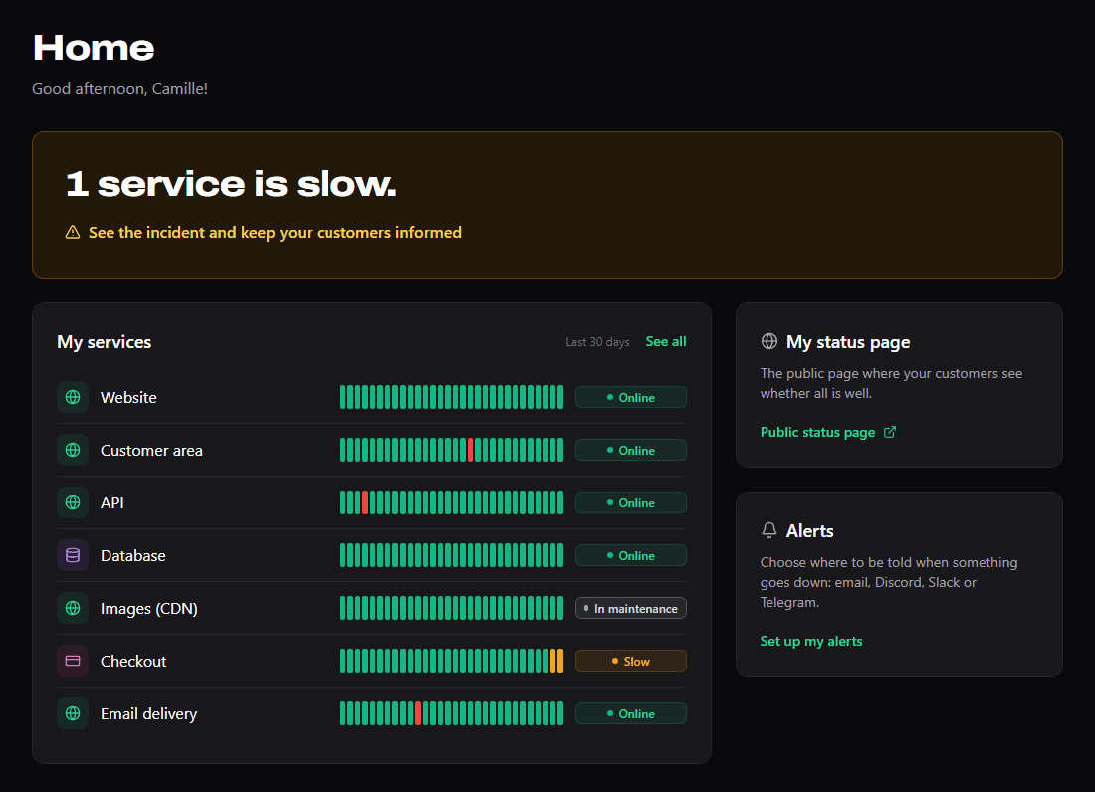Click the Database uptime bar chart
The height and width of the screenshot is (792, 1095).
tap(452, 555)
